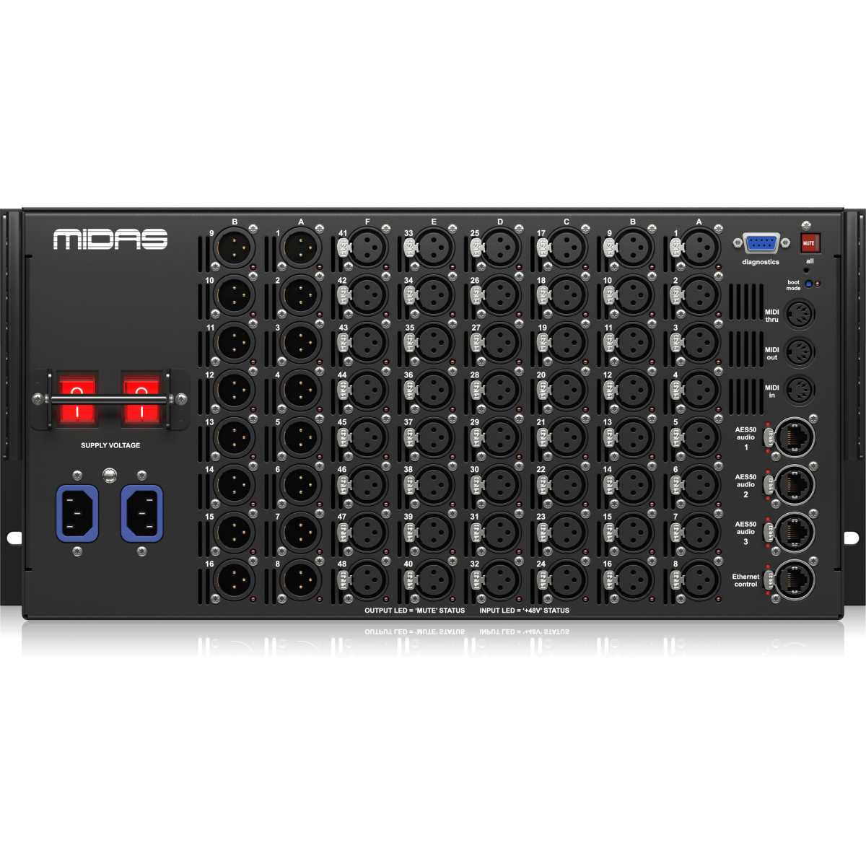
Task: Click the left blue IEC power inlet
Action: pos(78,513)
